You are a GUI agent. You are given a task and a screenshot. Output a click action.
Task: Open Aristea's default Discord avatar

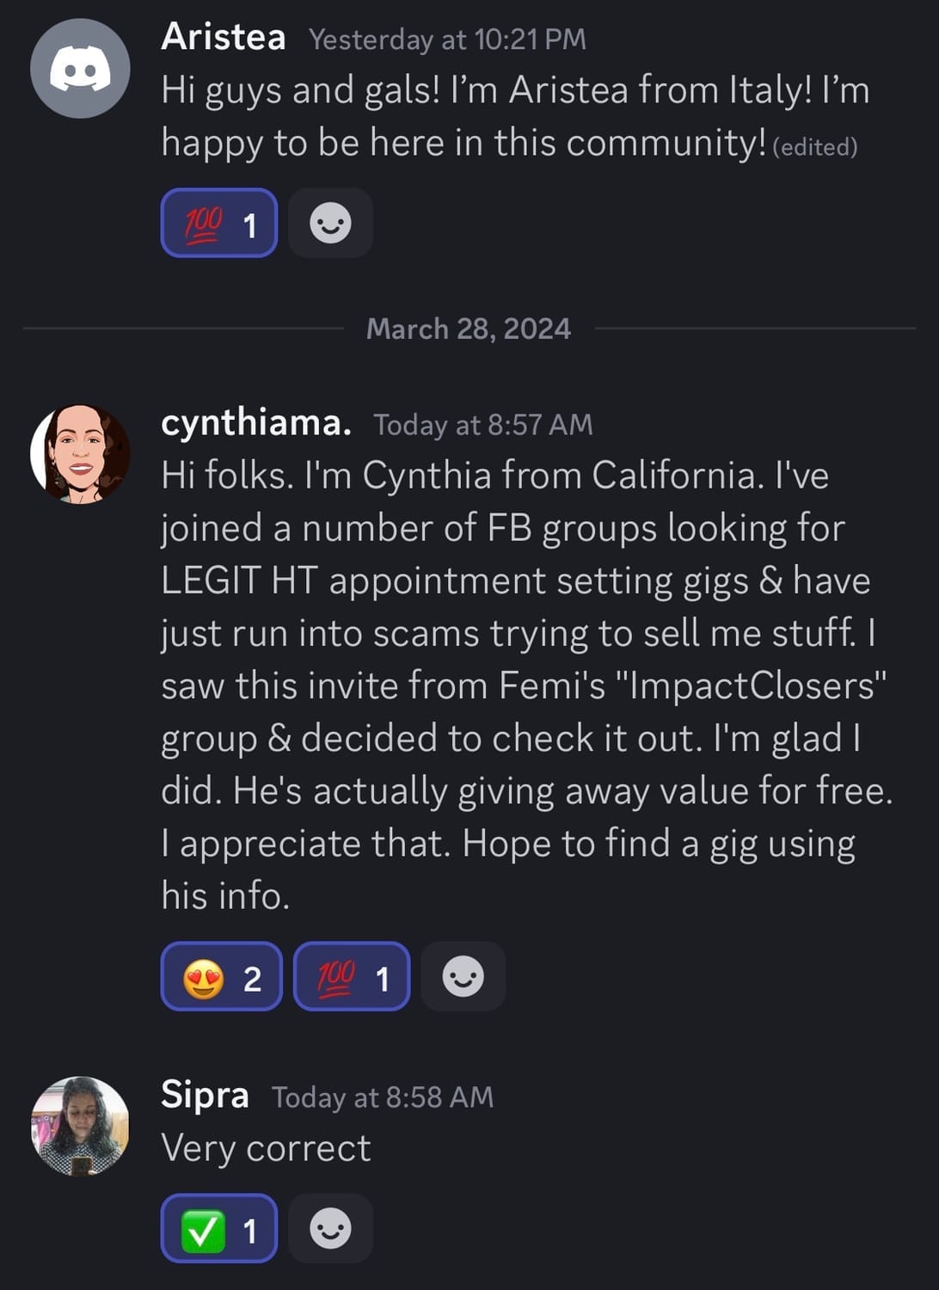pyautogui.click(x=80, y=68)
